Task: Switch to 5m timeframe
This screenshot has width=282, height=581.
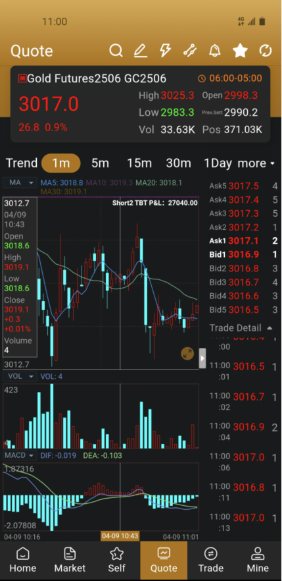Action: tap(100, 163)
